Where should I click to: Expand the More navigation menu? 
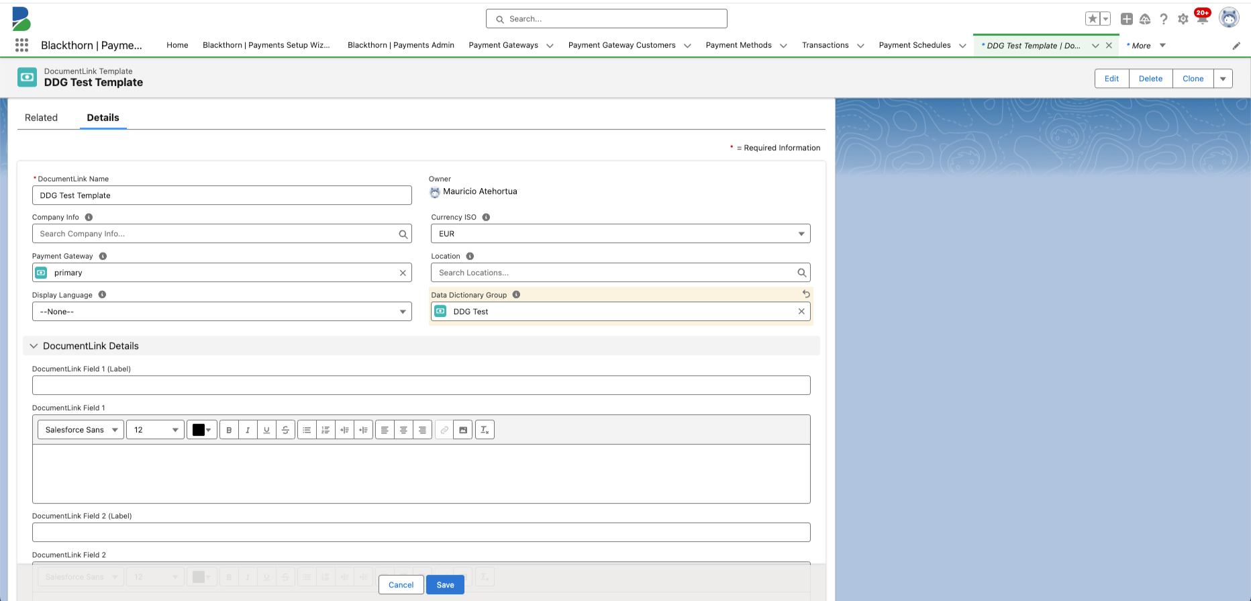click(1146, 46)
